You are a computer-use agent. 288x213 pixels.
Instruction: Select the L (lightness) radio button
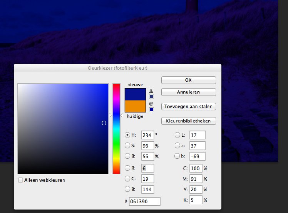point(177,135)
